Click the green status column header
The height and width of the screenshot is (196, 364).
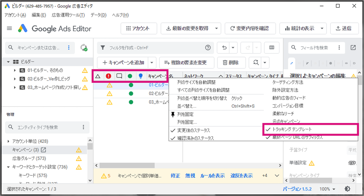tap(130, 76)
